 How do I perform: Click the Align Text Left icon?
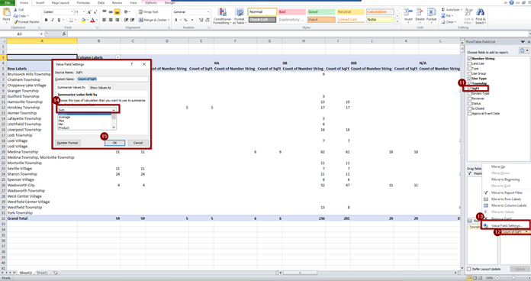(x=105, y=20)
